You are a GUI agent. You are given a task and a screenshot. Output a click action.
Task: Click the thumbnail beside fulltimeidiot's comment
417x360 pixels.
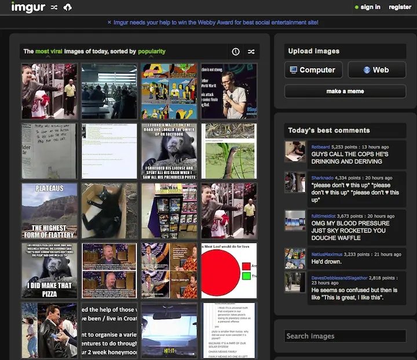pyautogui.click(x=295, y=221)
